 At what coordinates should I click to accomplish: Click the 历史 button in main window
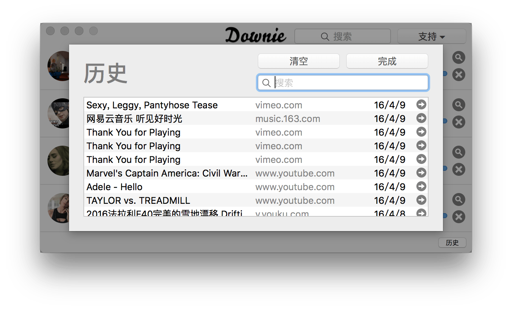point(452,243)
